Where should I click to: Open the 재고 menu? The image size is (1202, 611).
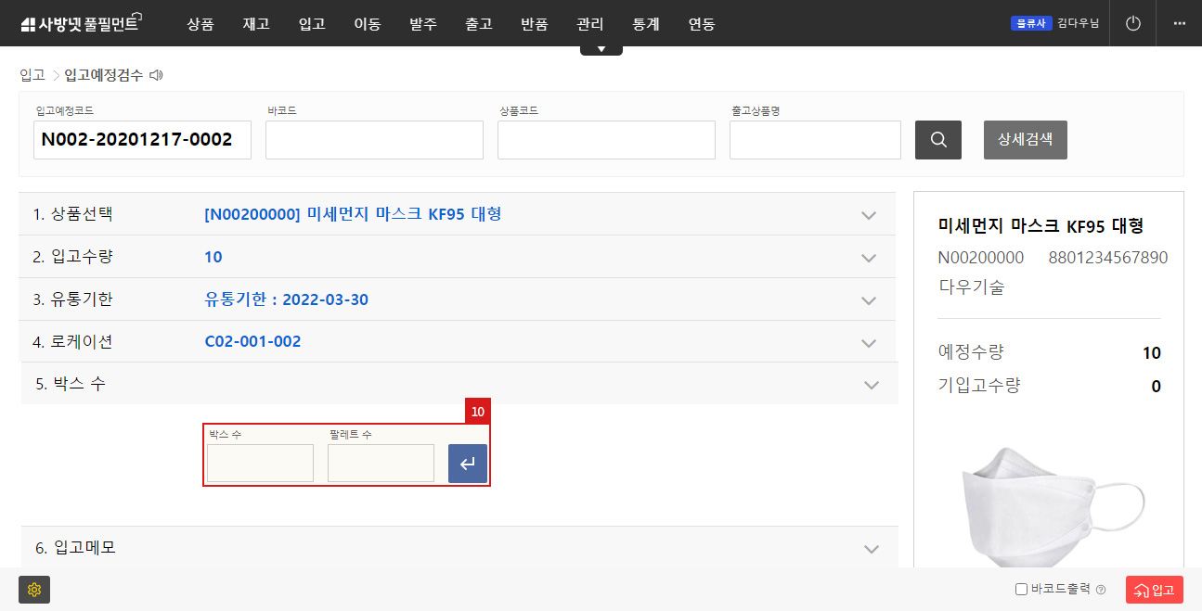tap(255, 24)
